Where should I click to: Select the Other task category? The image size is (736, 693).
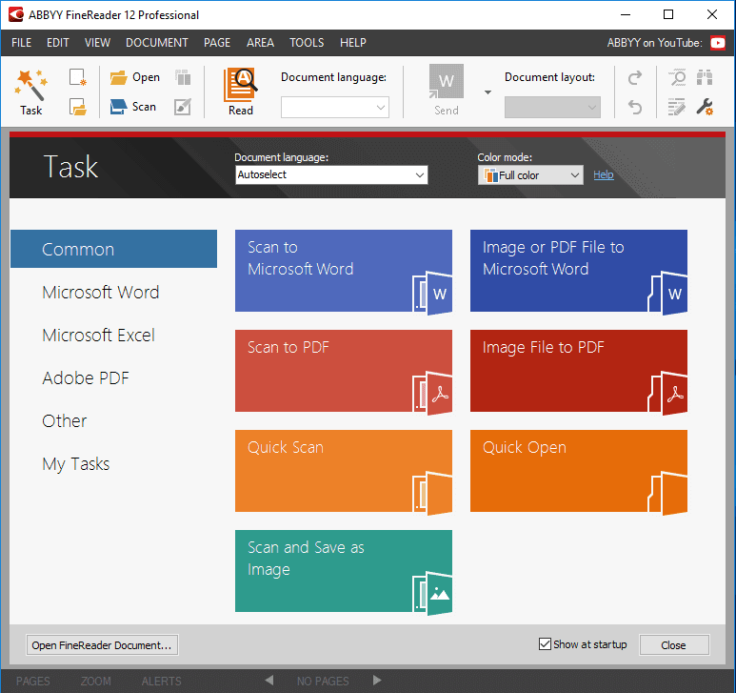click(x=65, y=421)
